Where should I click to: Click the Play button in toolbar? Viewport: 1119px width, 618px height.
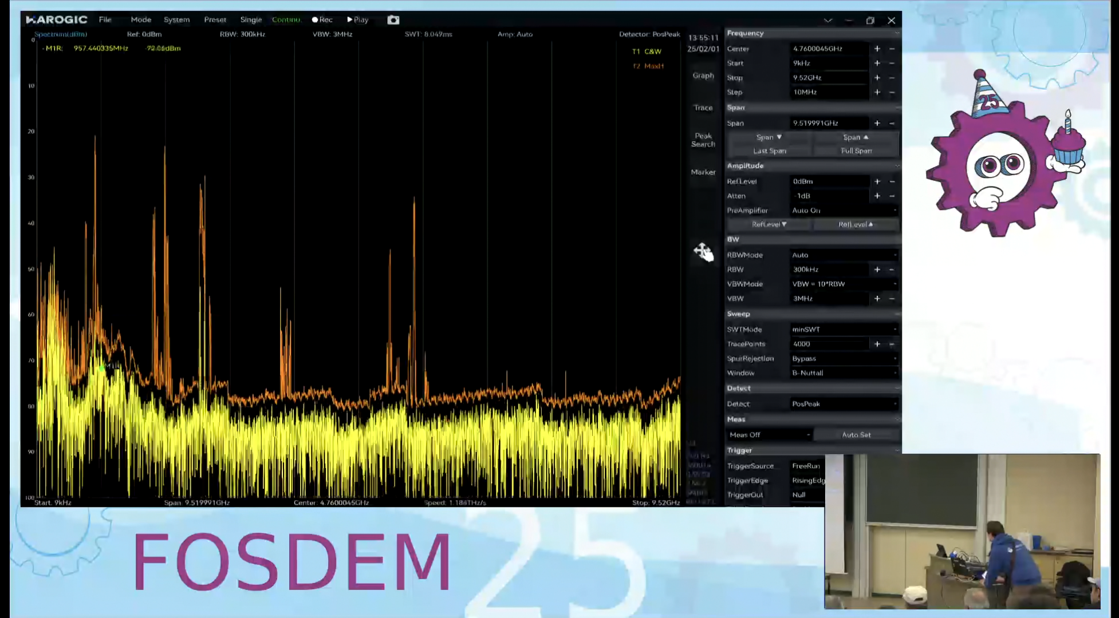357,19
